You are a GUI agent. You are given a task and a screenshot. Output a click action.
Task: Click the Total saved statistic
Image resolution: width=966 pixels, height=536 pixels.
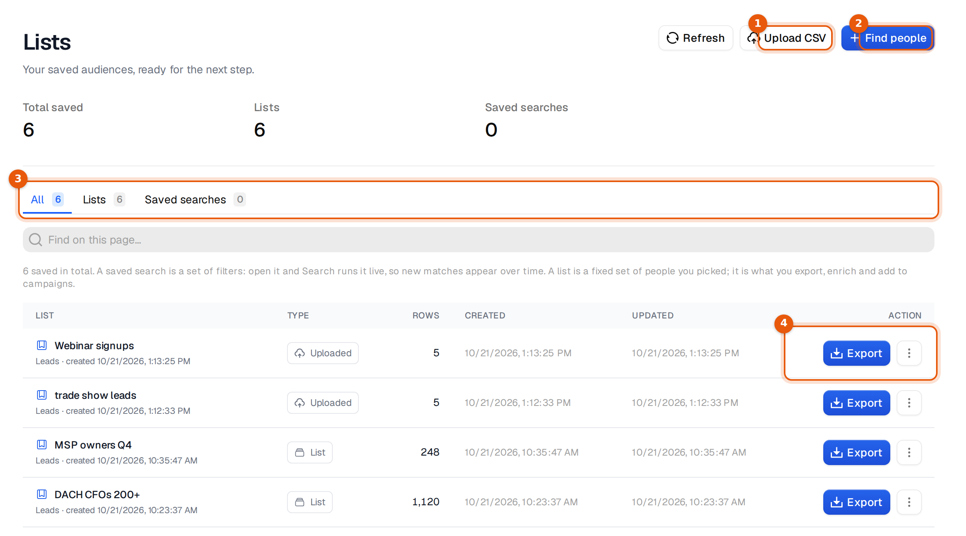click(53, 120)
